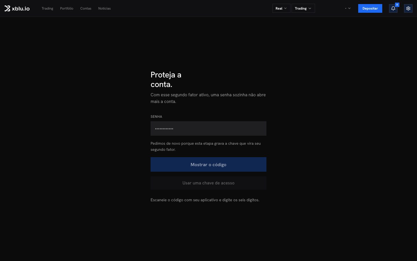Viewport: 417px width, 261px height.
Task: Click the Depositar button
Action: pyautogui.click(x=370, y=8)
